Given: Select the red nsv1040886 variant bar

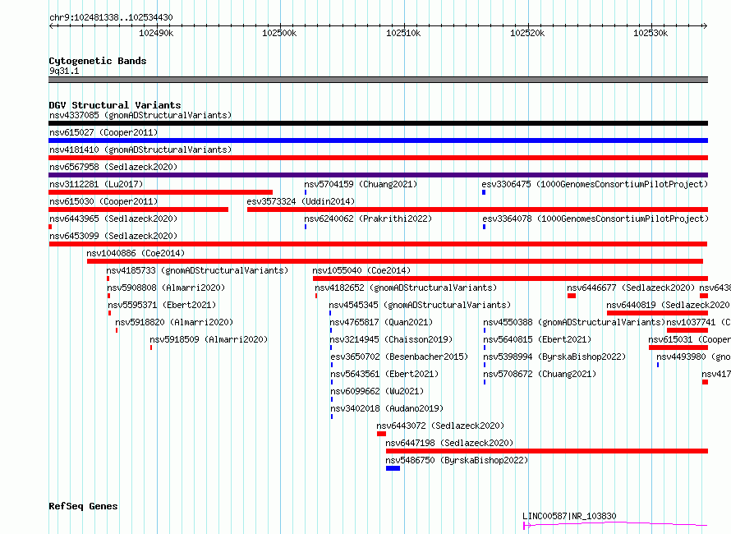Looking at the screenshot, I should point(395,261).
